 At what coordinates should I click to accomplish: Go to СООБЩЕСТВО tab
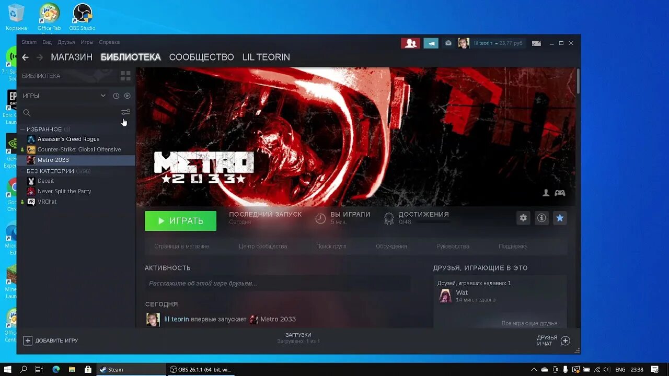201,57
